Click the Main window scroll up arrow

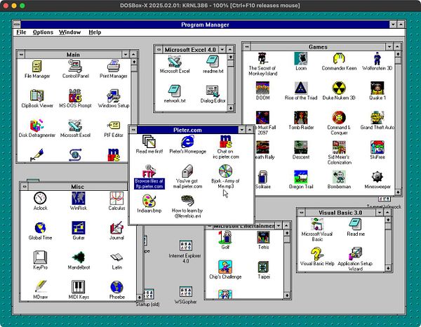coord(134,62)
